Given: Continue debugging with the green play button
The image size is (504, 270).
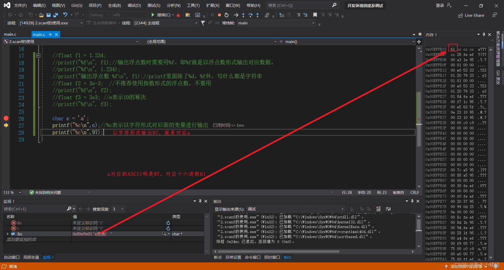Looking at the screenshot, I should click(153, 15).
